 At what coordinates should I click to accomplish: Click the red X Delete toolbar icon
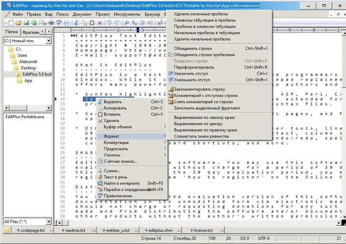(x=99, y=23)
